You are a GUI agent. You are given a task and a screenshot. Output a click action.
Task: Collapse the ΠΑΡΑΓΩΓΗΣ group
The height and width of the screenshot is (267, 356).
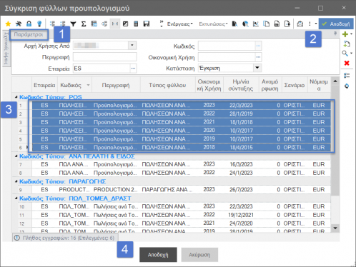(16, 181)
